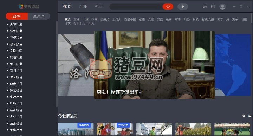
Task: Switch to the 播放列表 sidebar tab
Action: (x=39, y=16)
